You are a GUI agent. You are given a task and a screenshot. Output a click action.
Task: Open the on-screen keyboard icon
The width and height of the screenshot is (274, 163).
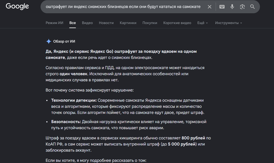(x=222, y=7)
